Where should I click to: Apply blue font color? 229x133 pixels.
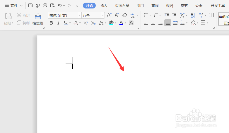pos(121,23)
